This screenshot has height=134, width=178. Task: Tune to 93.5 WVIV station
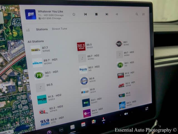(125, 95)
